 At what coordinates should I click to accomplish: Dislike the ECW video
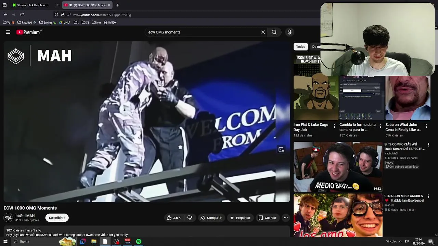click(190, 218)
